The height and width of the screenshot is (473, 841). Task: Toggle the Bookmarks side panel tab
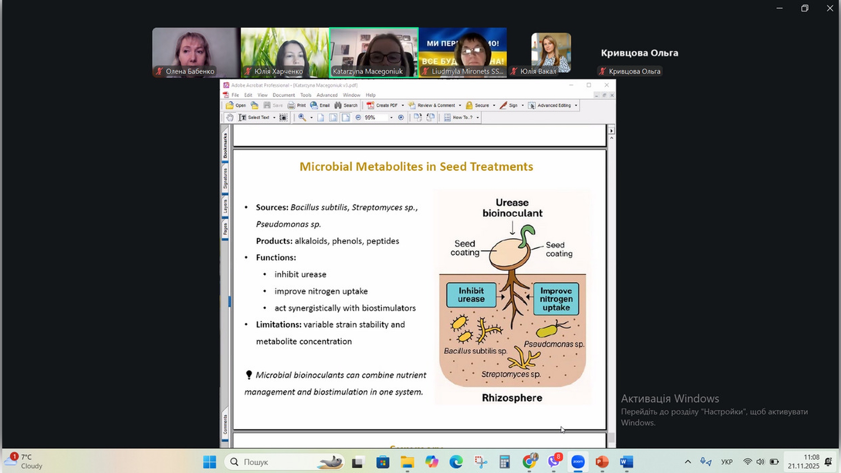tap(225, 146)
